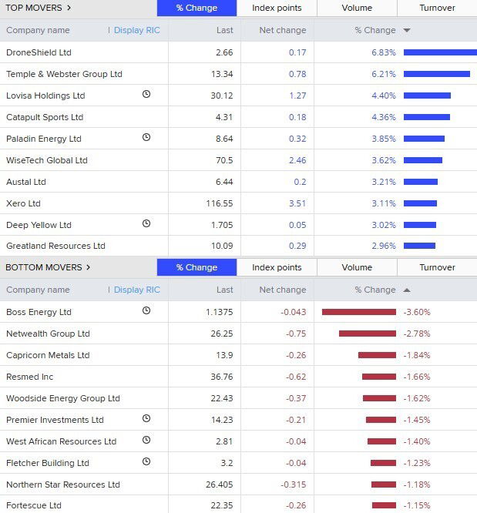
Task: Switch Top Movers to Volume tab
Action: point(357,8)
